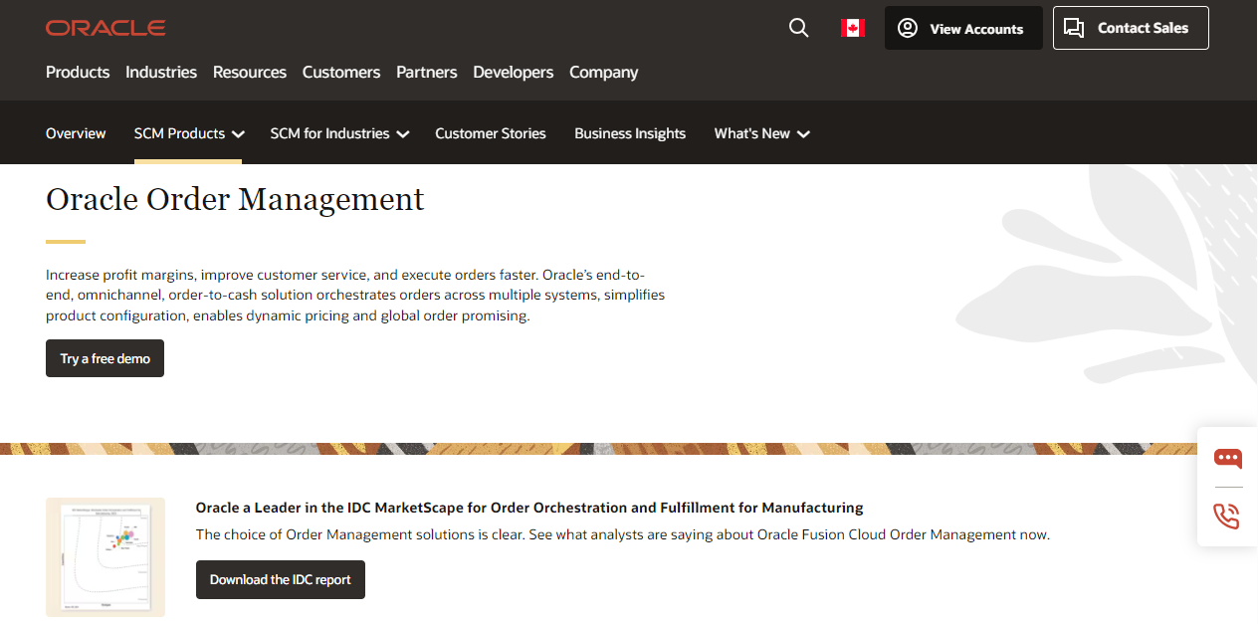Open the Partners menu
This screenshot has height=624, width=1258.
point(427,73)
